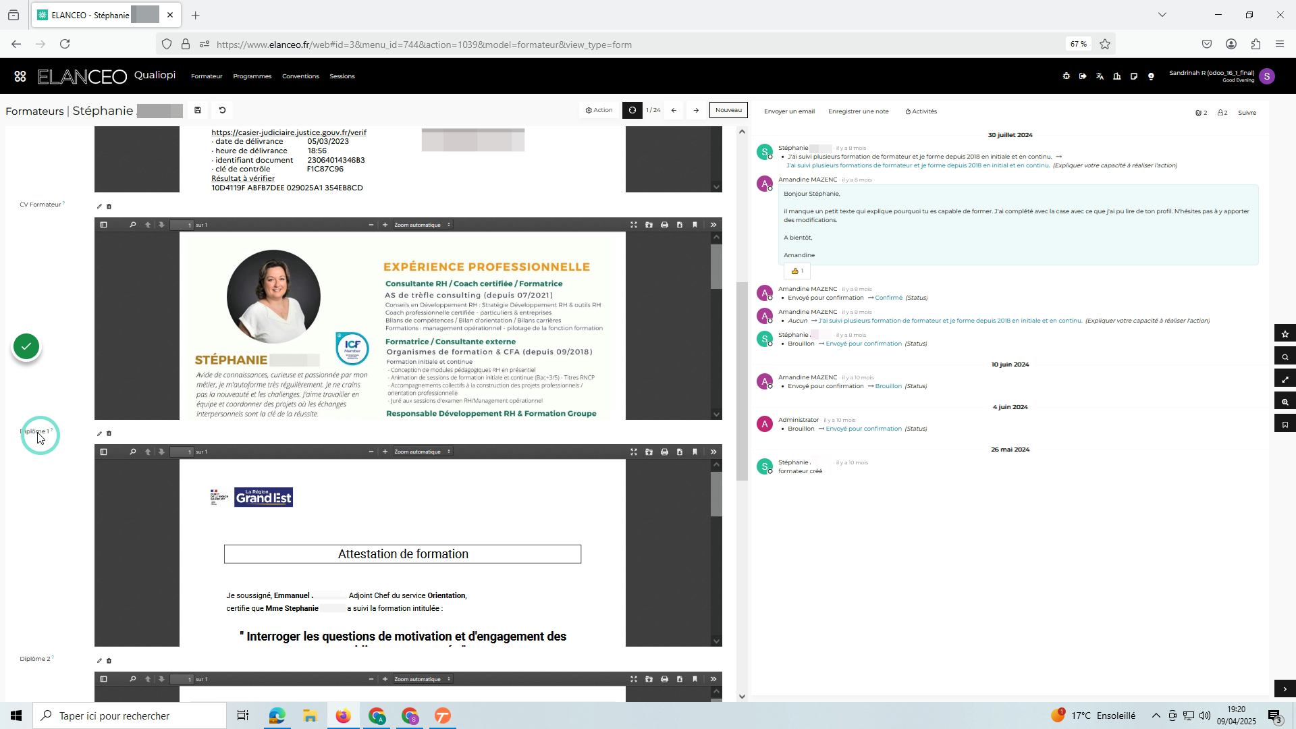The width and height of the screenshot is (1296, 729).
Task: Delete the Diplôme 2 file
Action: (x=109, y=661)
